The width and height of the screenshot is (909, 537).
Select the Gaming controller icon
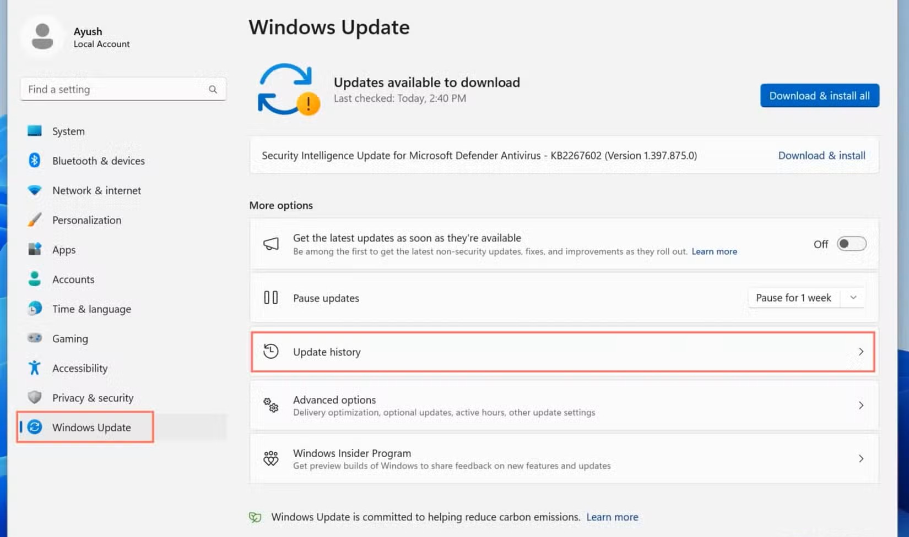[x=34, y=338]
